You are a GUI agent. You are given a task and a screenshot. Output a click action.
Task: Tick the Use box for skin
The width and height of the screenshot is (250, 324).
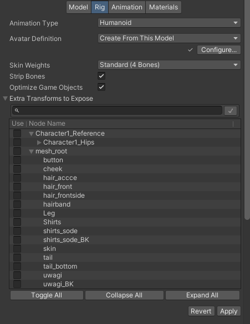coord(17,249)
